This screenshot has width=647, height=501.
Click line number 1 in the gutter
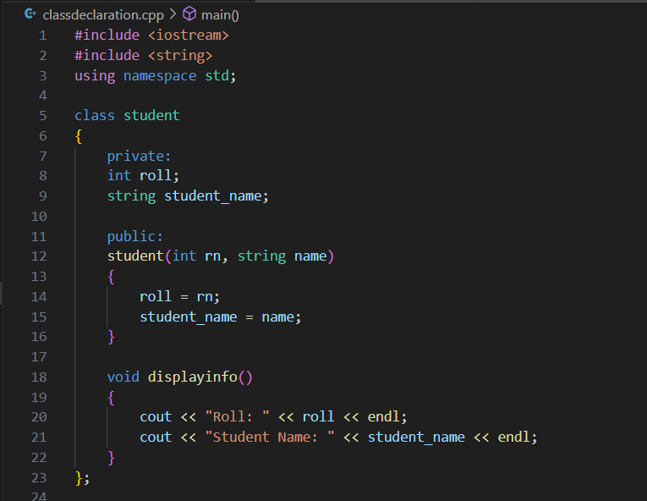(x=43, y=36)
